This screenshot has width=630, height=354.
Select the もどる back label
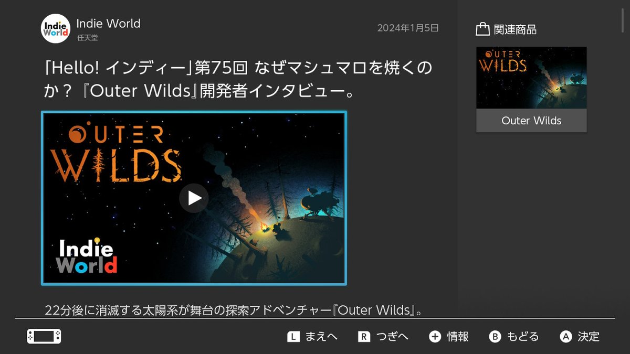522,337
